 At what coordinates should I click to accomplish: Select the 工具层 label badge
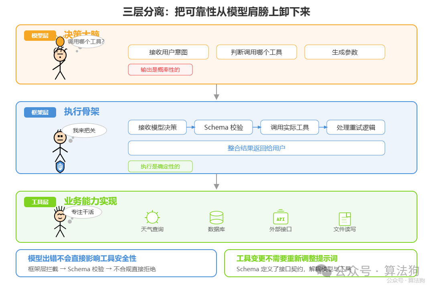point(40,202)
